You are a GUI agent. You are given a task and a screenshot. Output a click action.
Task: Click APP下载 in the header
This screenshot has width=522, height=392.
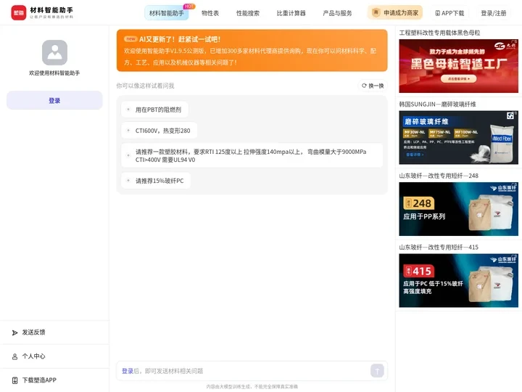click(449, 13)
